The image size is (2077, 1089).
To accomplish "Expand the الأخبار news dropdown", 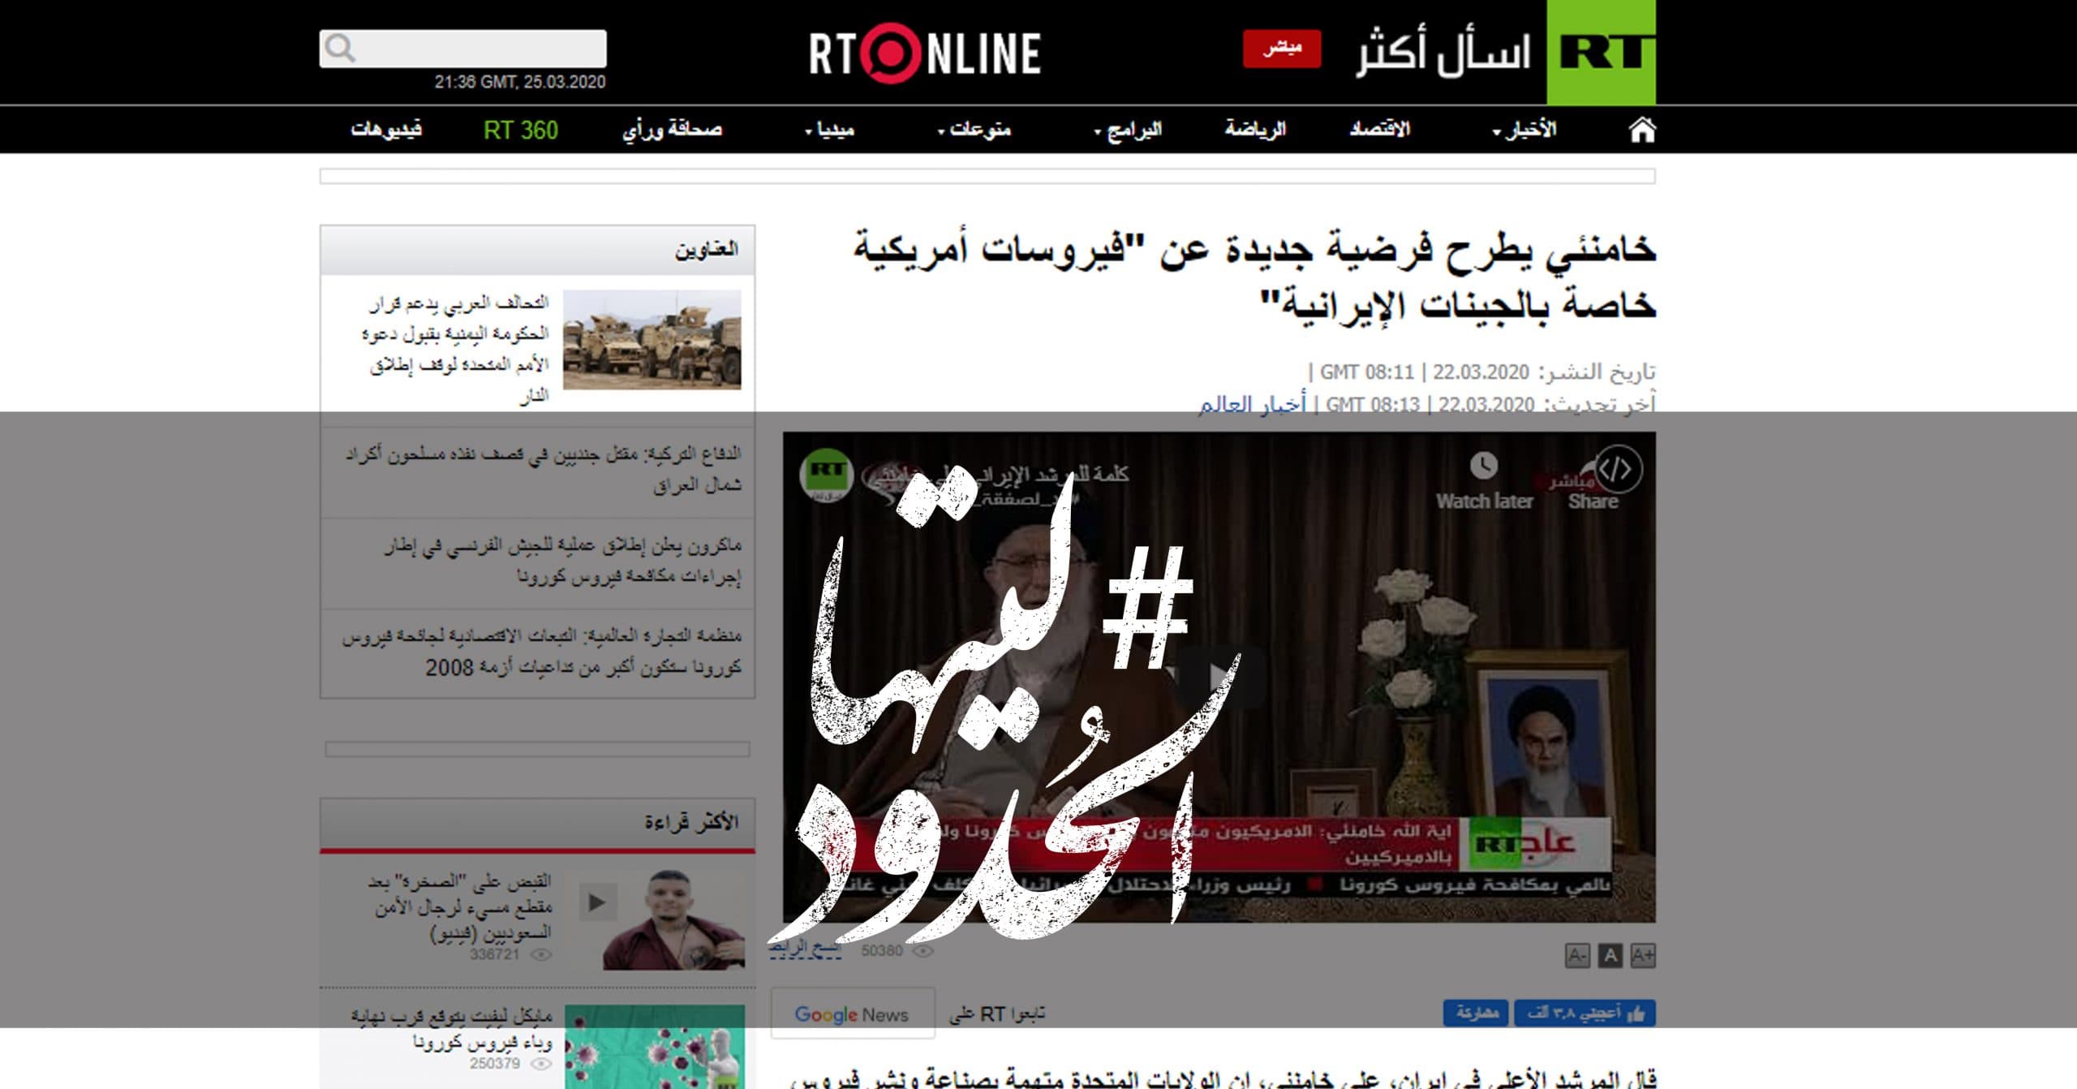I will (1525, 130).
